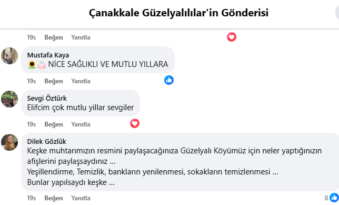Reply to Dilek Gözlük's comment via Yanıtla
Image resolution: width=339 pixels, height=205 pixels.
pyautogui.click(x=81, y=198)
